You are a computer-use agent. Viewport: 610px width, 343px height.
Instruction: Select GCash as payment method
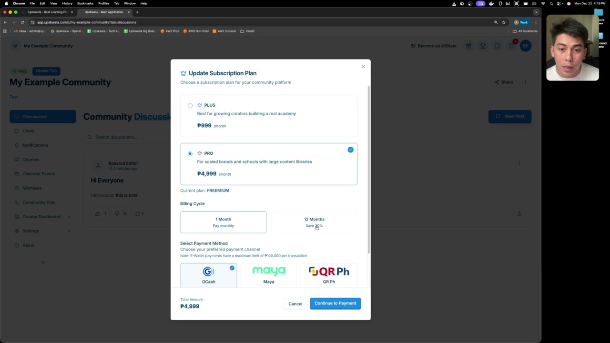(x=208, y=275)
